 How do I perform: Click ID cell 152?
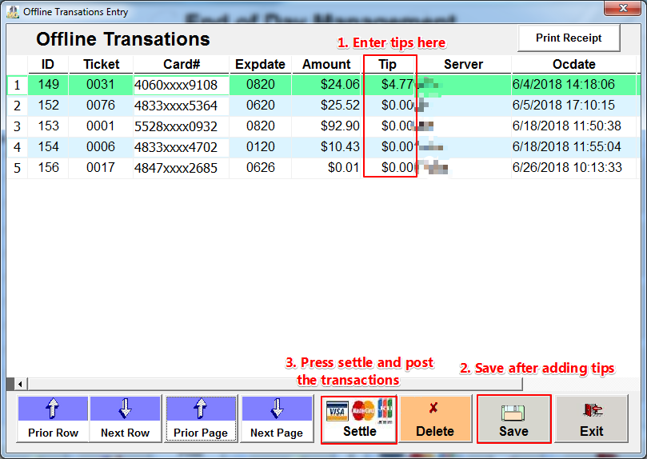coord(48,106)
